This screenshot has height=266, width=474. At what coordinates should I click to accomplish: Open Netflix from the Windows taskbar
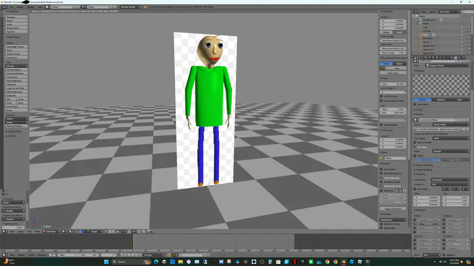click(x=294, y=262)
